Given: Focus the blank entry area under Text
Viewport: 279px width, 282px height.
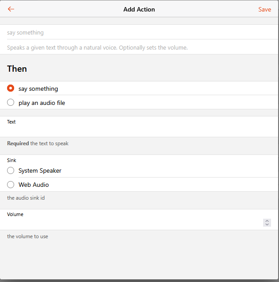Looking at the screenshot, I should tap(139, 131).
